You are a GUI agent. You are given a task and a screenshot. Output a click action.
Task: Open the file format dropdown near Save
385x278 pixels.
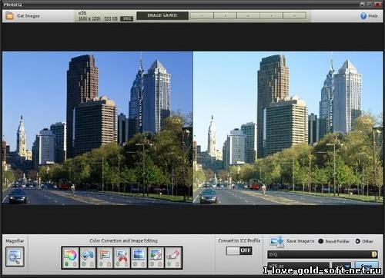pos(342,265)
